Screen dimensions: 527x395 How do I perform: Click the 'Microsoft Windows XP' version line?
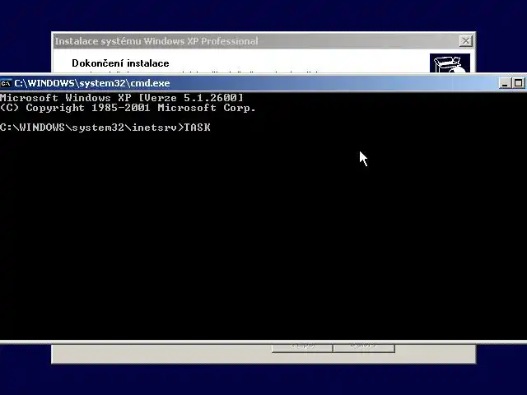[121, 98]
